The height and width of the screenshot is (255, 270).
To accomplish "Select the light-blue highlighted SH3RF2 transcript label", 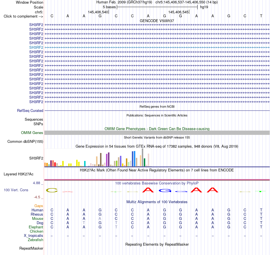I will click(36, 47).
